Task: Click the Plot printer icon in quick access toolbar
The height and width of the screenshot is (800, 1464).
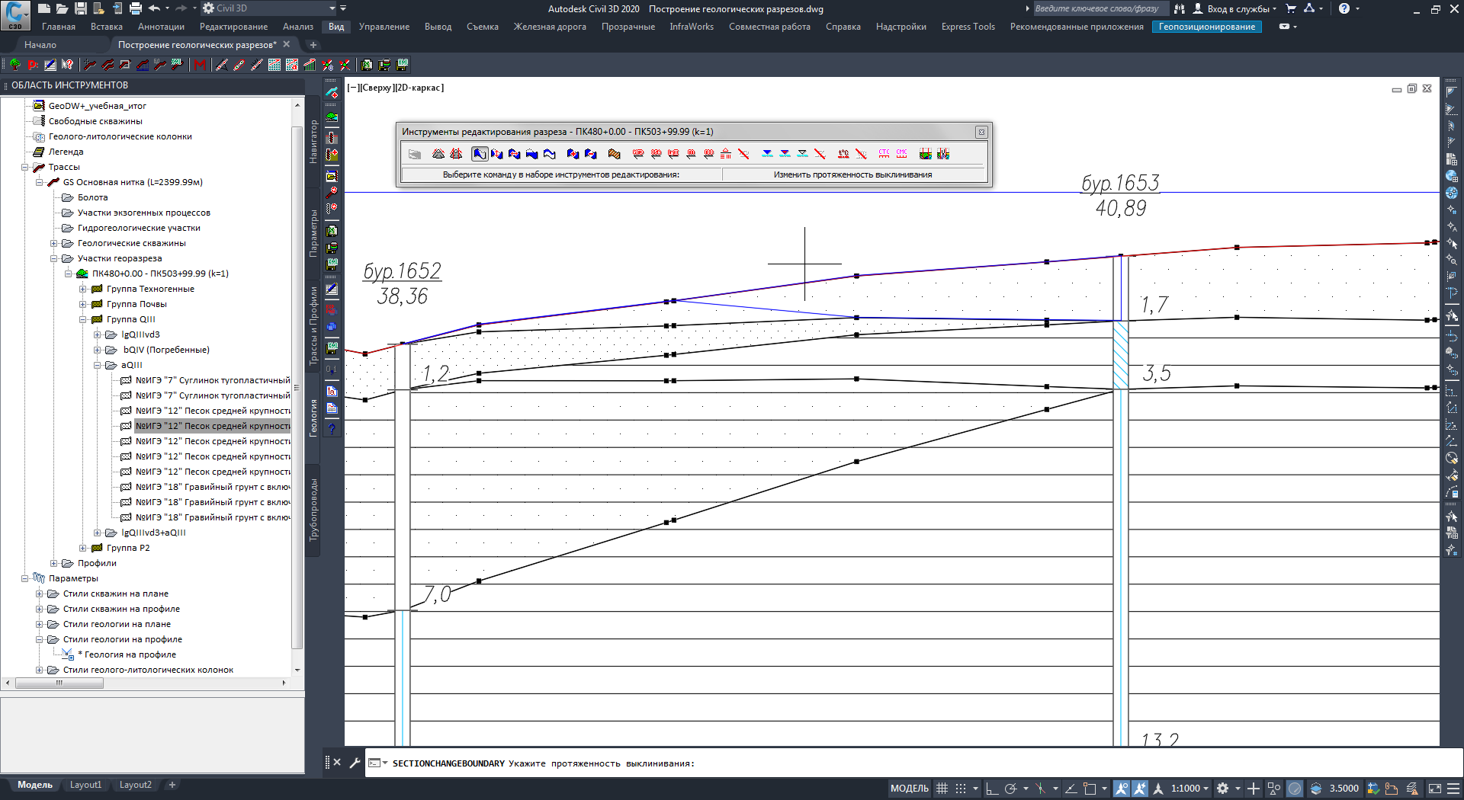Action: [x=135, y=8]
